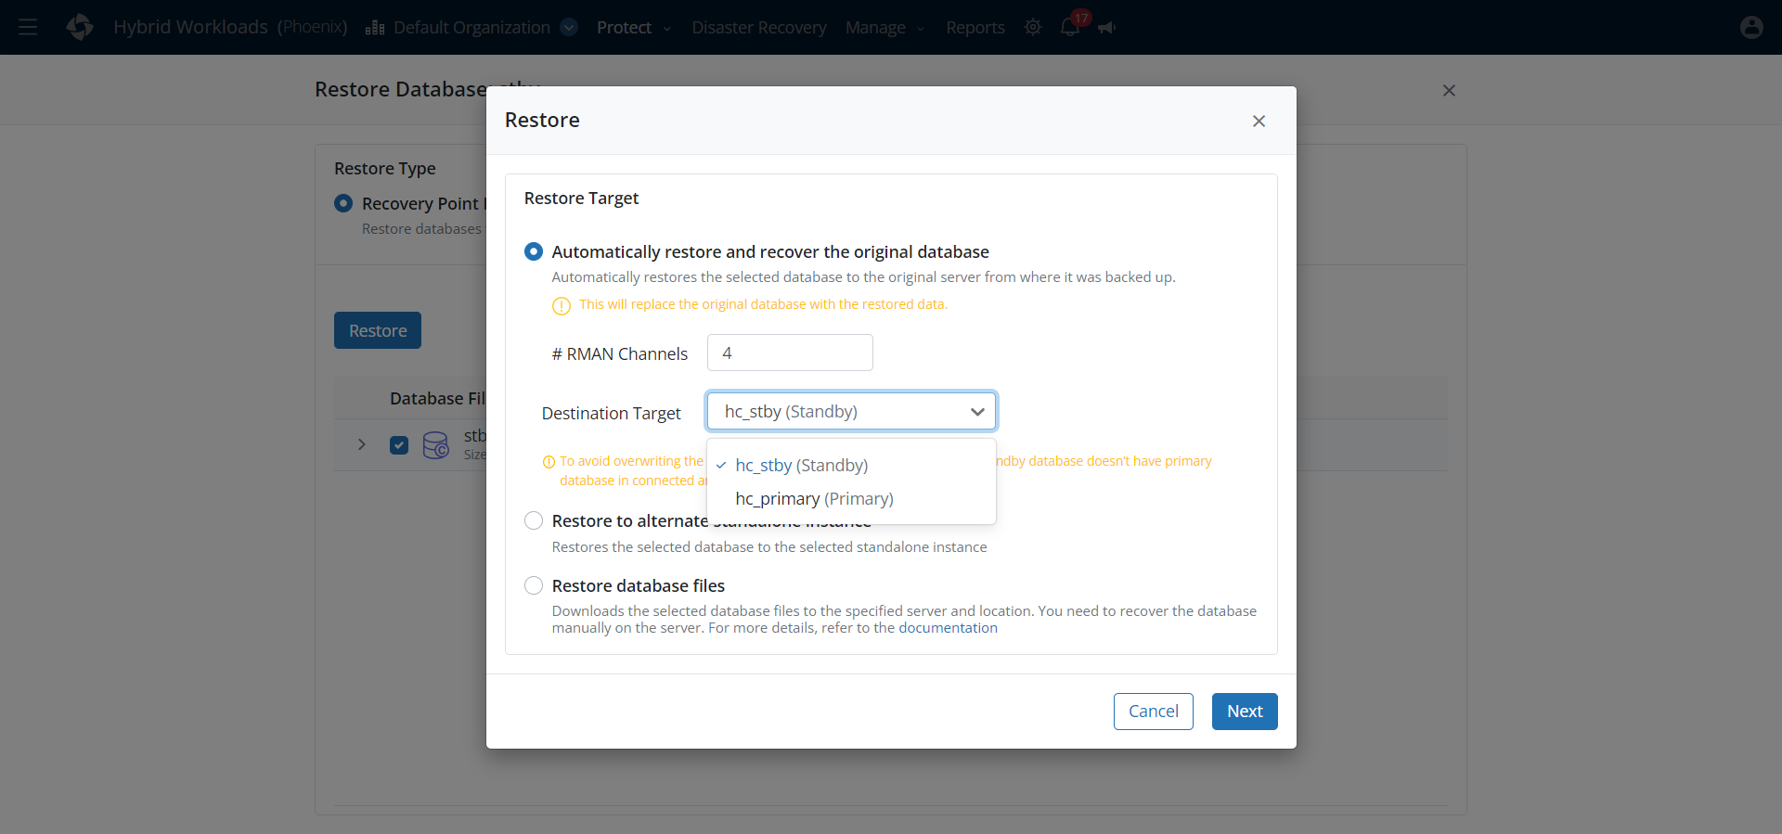The width and height of the screenshot is (1782, 834).
Task: Click the RMAN Channels input field
Action: click(789, 353)
